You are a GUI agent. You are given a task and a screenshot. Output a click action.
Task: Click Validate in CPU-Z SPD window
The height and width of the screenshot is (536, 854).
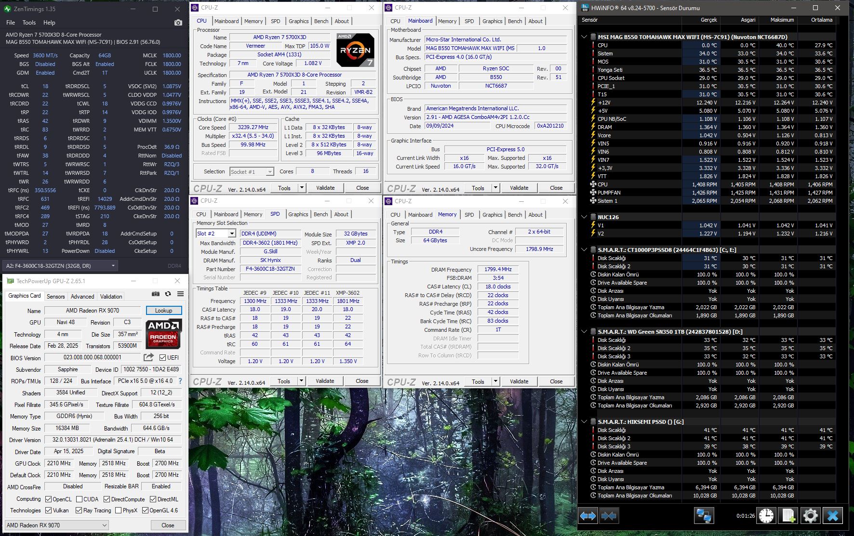click(325, 381)
